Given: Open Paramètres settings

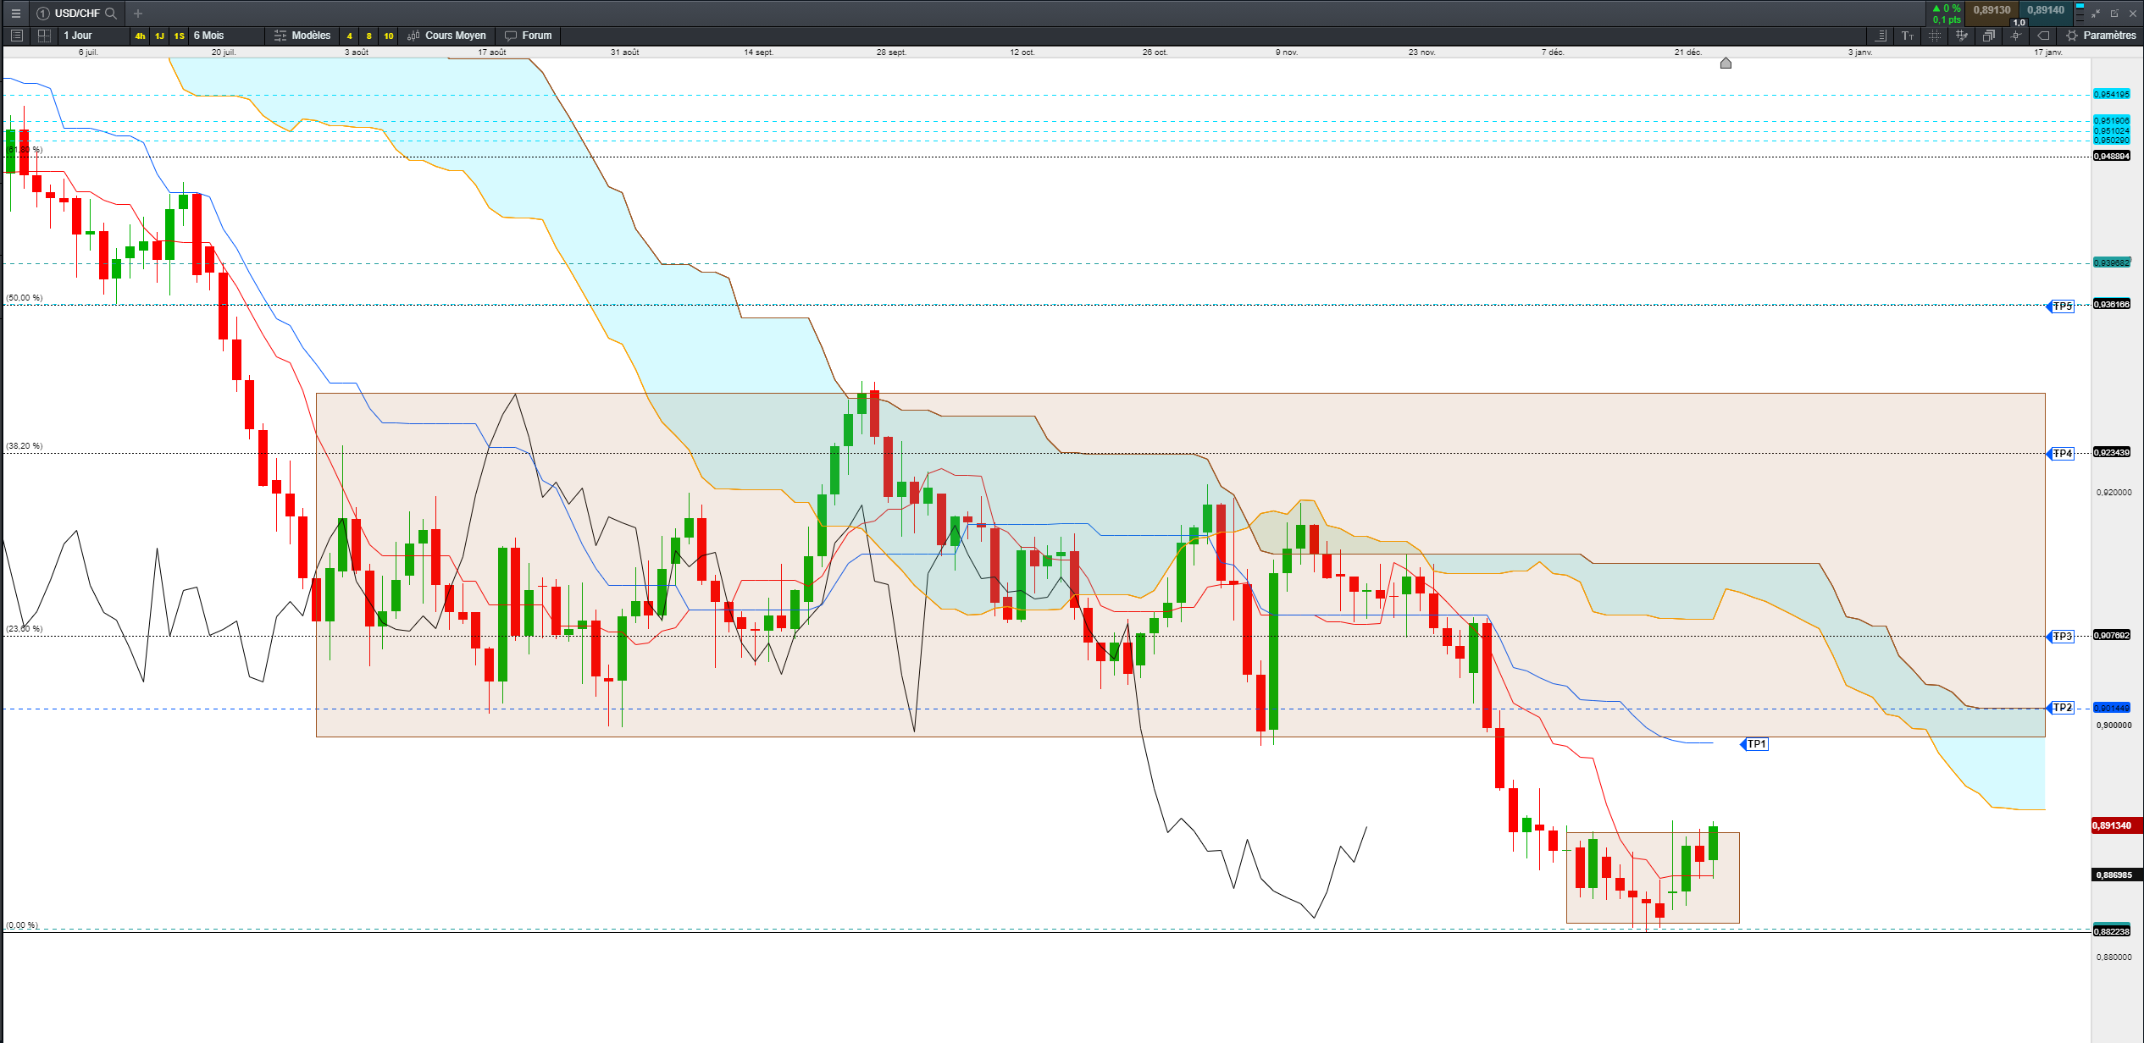Looking at the screenshot, I should 2101,36.
